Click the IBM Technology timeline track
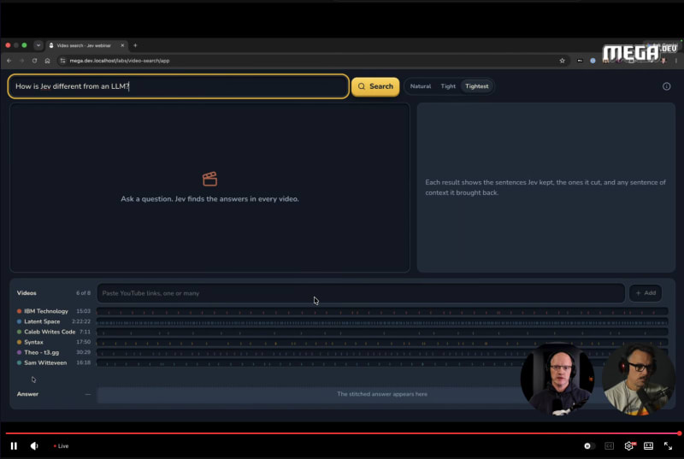This screenshot has height=459, width=684. (x=382, y=311)
